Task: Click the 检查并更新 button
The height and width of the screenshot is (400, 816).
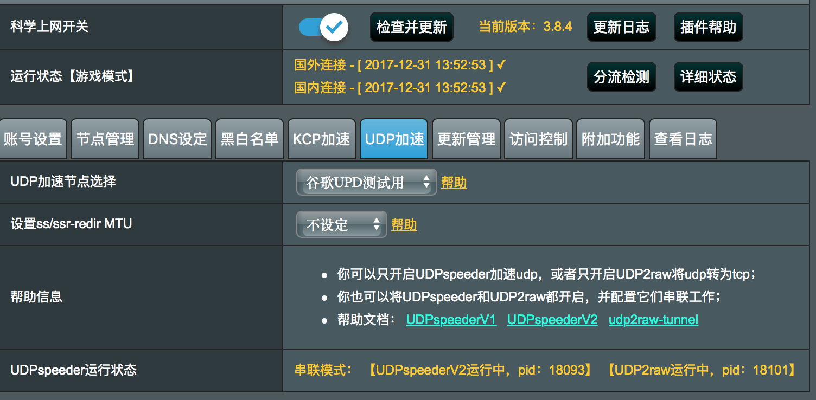Action: pyautogui.click(x=411, y=25)
